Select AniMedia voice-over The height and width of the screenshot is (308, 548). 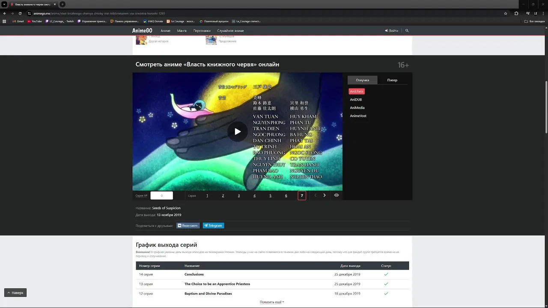click(x=357, y=108)
